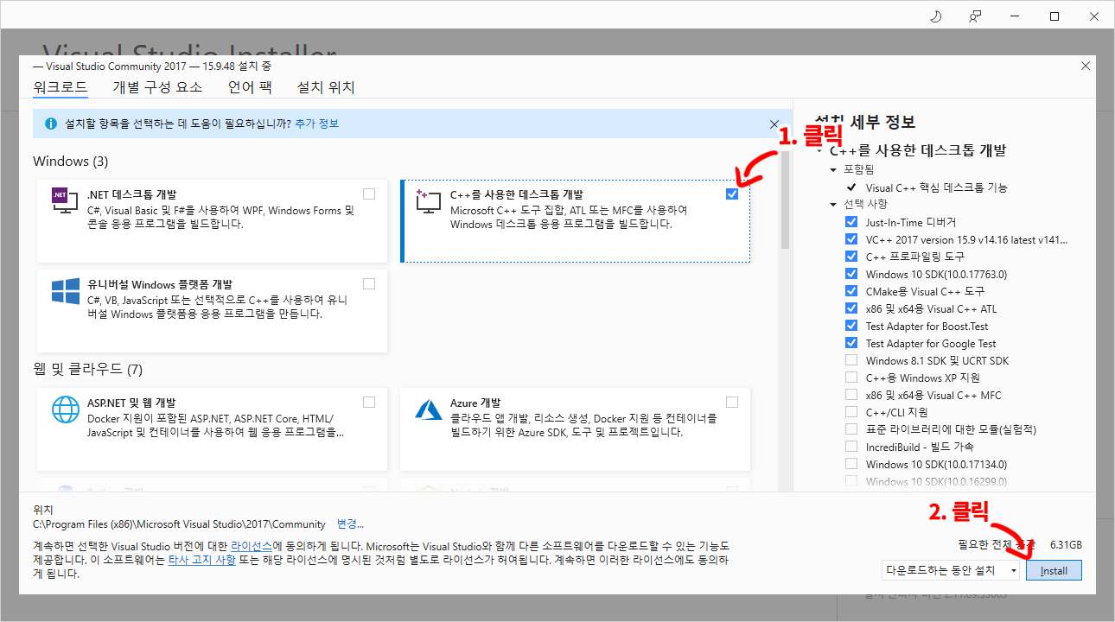Click the info icon in the help banner
1115x622 pixels.
[51, 124]
